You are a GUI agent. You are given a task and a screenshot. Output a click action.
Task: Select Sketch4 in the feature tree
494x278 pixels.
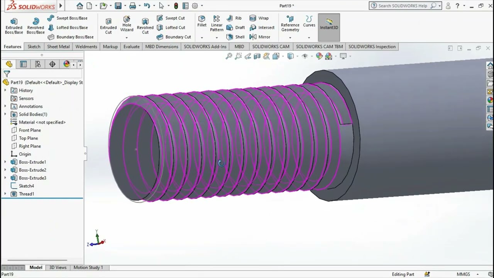pyautogui.click(x=26, y=186)
